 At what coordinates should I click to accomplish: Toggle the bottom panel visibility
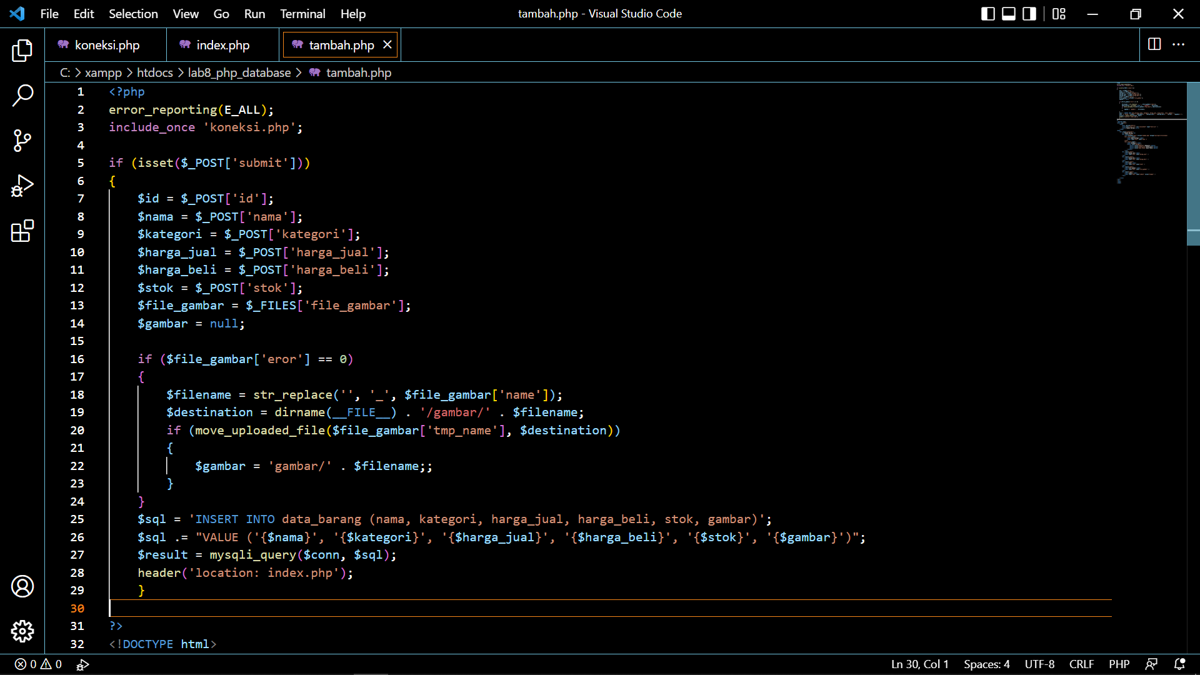tap(1008, 13)
